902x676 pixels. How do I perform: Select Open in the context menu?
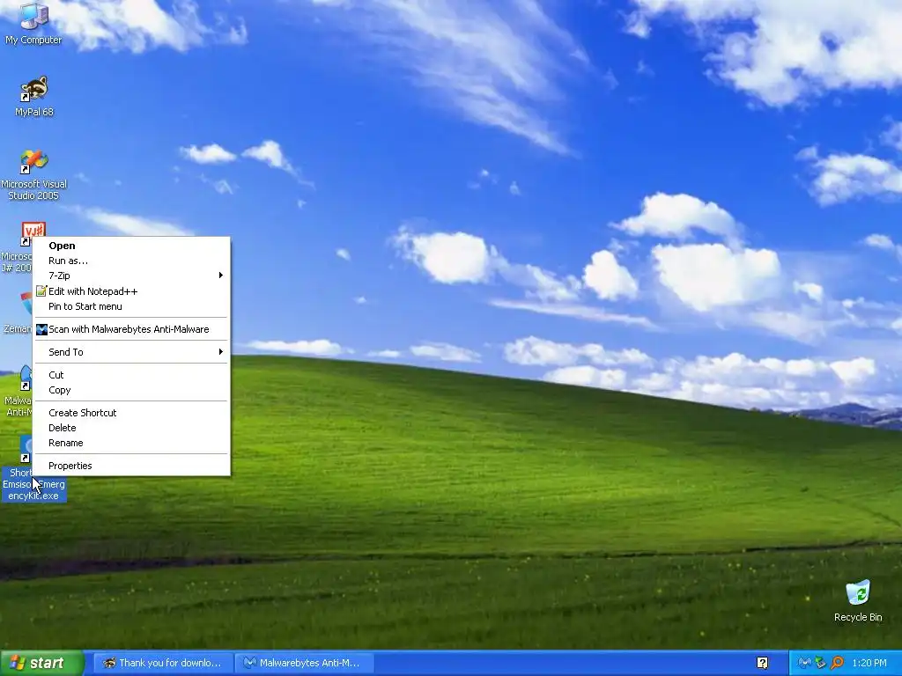(x=132, y=246)
